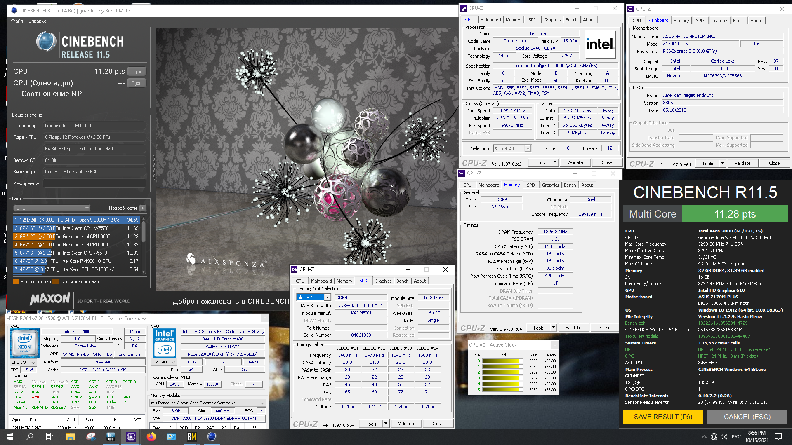This screenshot has width=792, height=445.
Task: Click CPU-Z icon in Mainboard window title
Action: pos(631,9)
